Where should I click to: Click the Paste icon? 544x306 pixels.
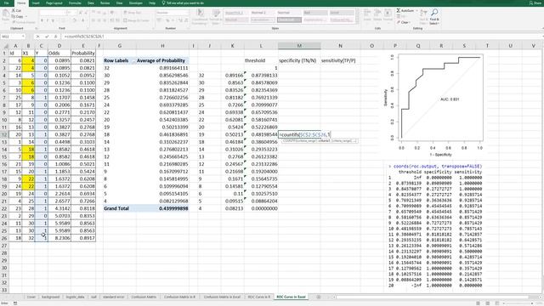[6, 14]
